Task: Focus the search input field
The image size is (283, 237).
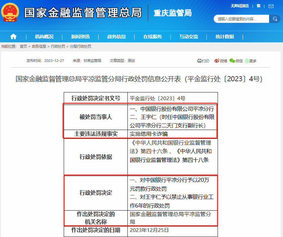Action: pos(241,19)
